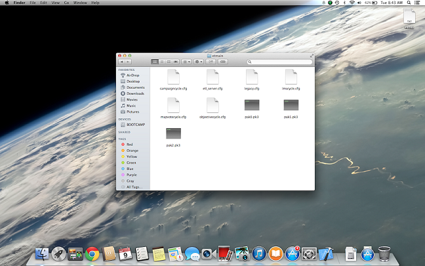Select the mapvotecycle.cfg file icon
425x266 pixels.
pyautogui.click(x=173, y=105)
